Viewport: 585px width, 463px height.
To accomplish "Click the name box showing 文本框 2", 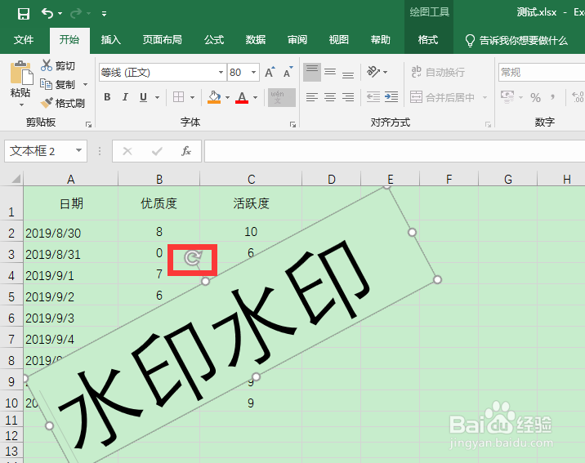I will coord(46,151).
